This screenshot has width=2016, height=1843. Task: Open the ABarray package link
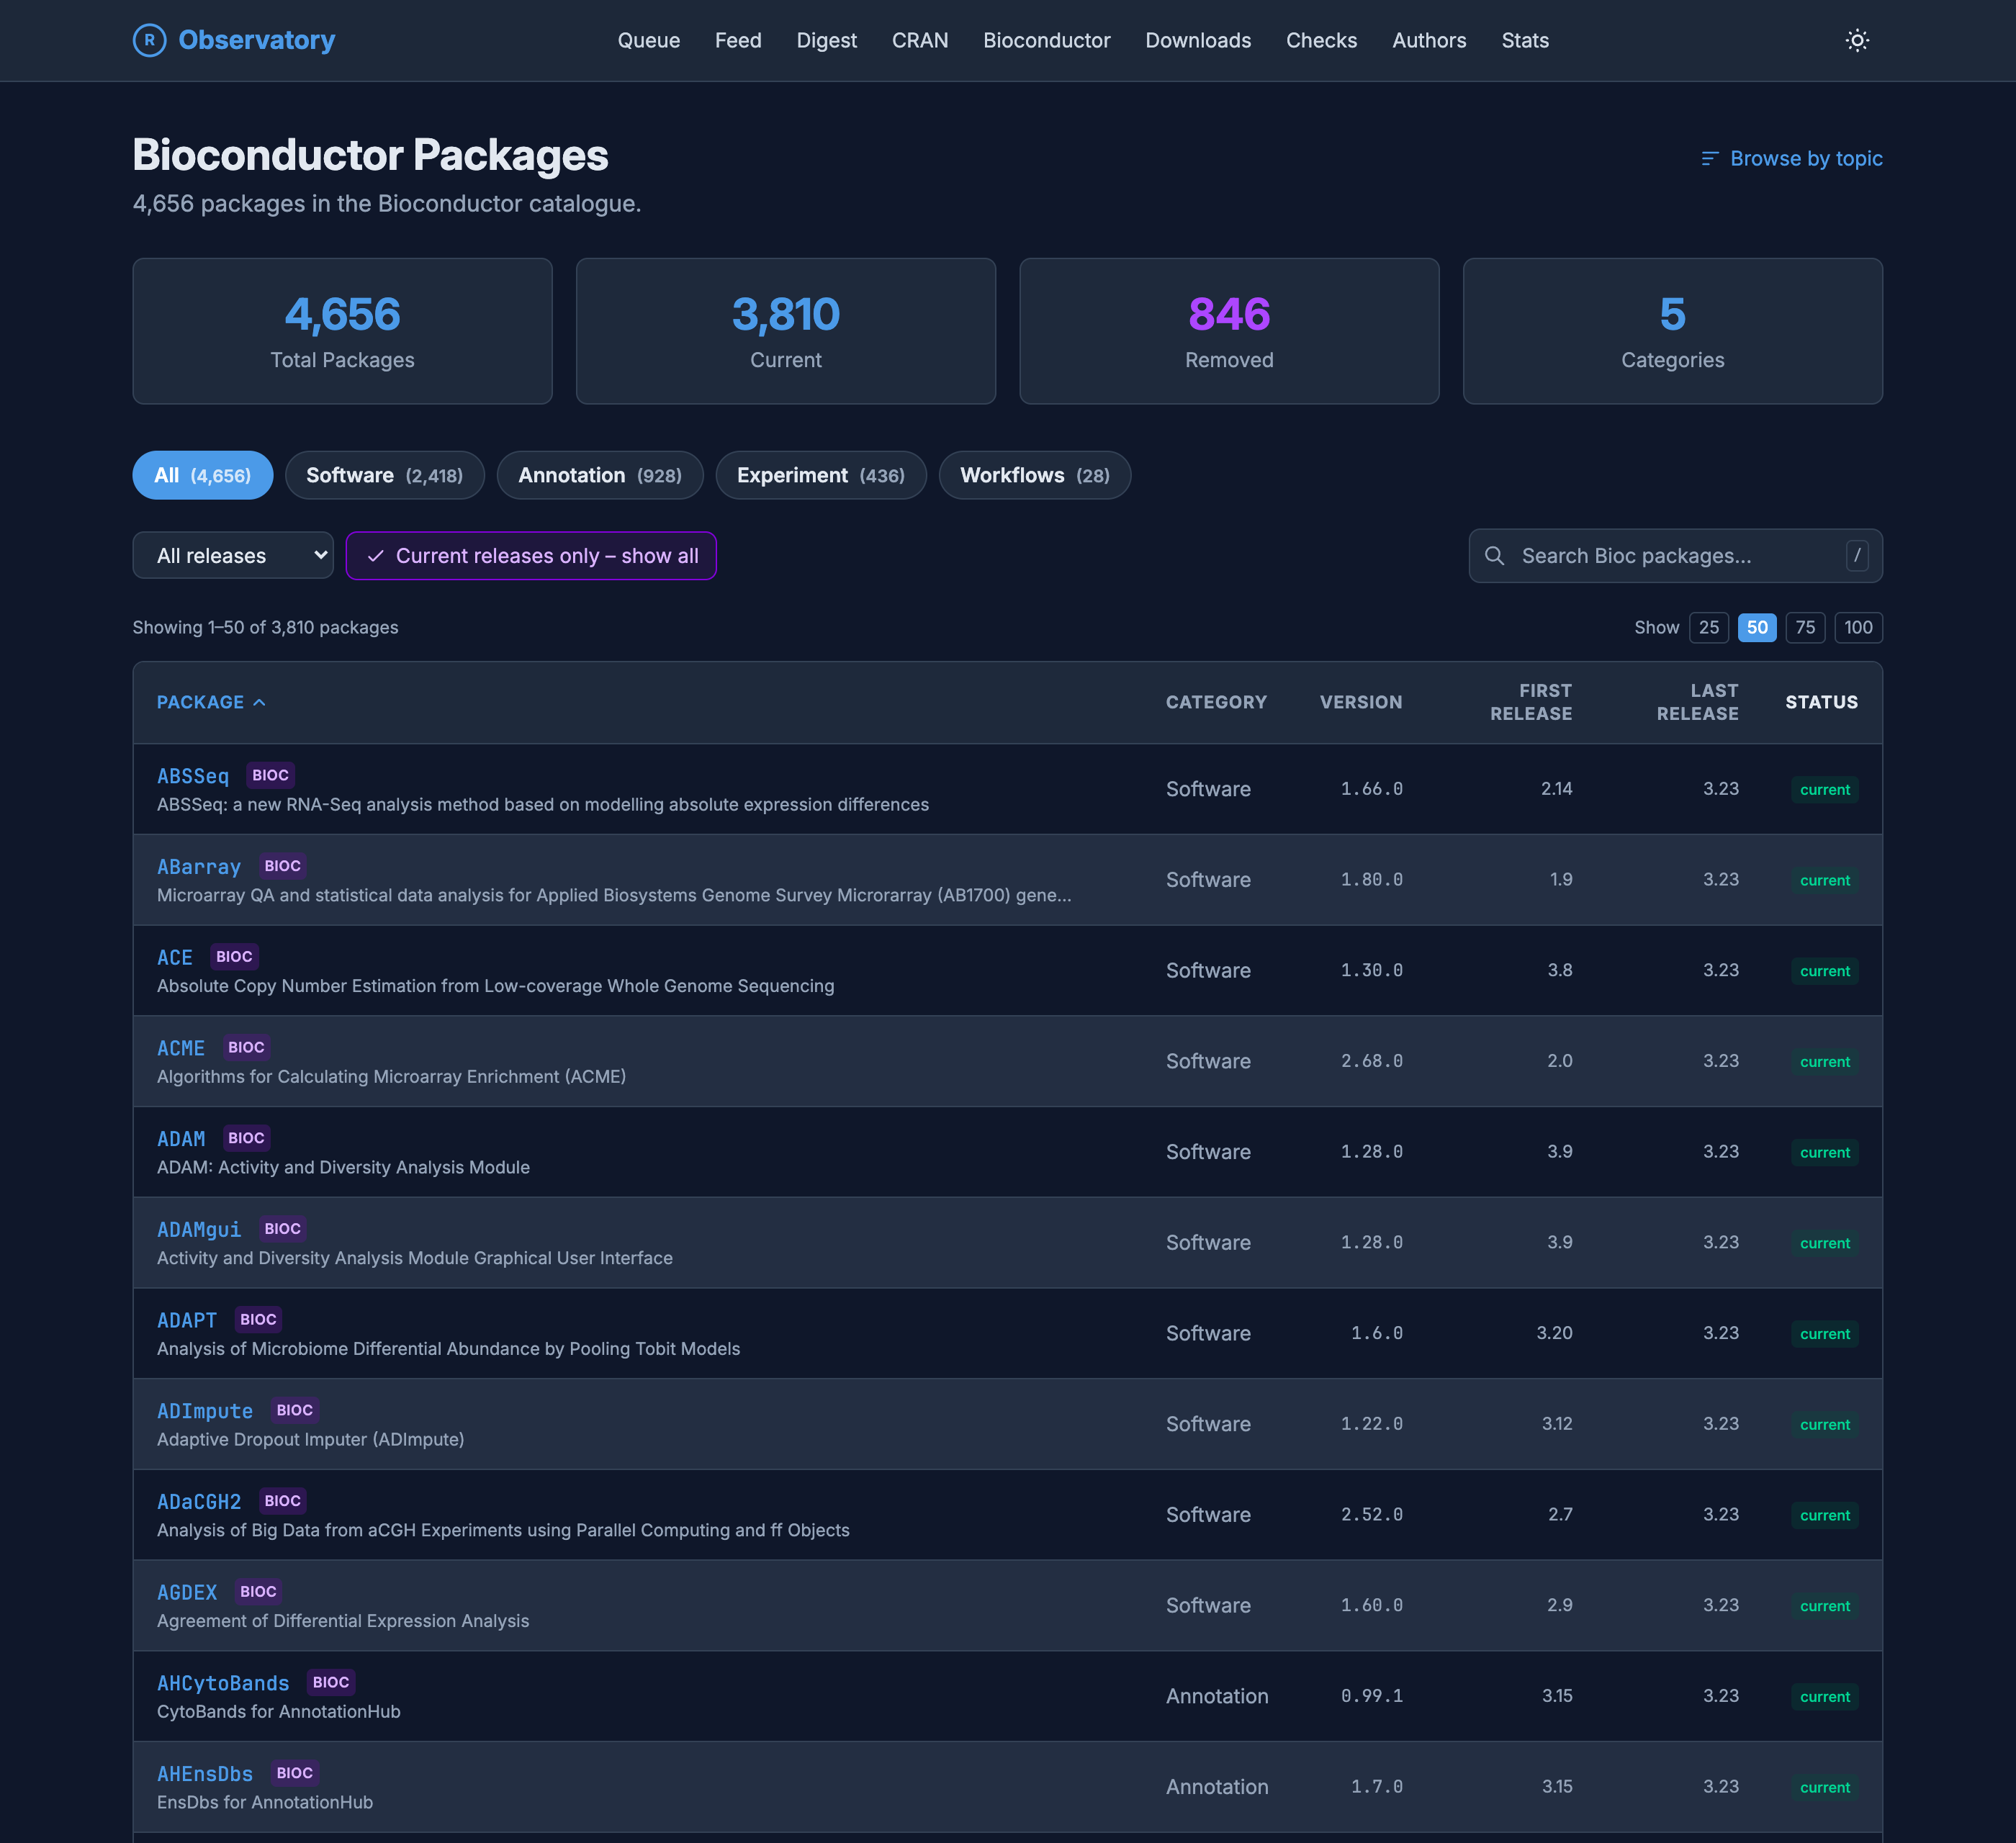199,867
